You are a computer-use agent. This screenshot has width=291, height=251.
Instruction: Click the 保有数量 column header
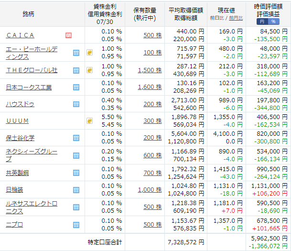145,11
